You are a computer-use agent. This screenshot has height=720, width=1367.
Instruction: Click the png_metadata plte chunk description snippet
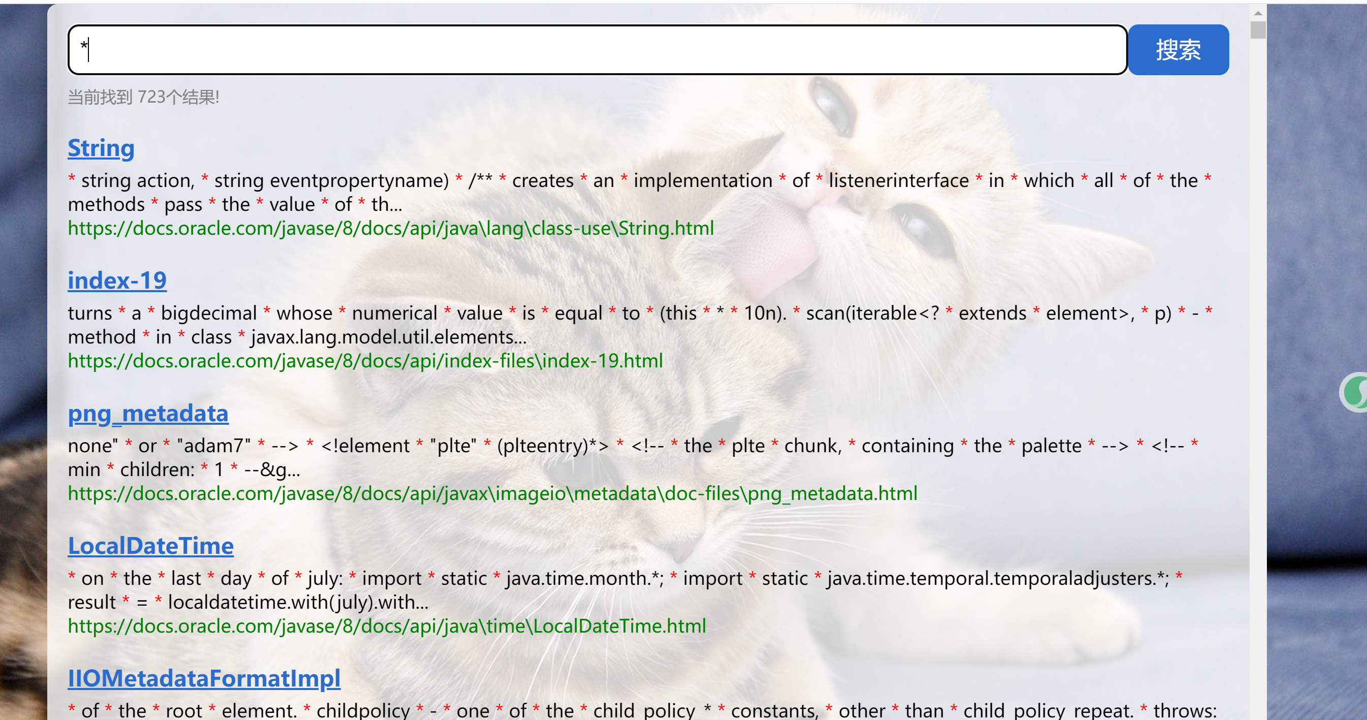pyautogui.click(x=633, y=457)
